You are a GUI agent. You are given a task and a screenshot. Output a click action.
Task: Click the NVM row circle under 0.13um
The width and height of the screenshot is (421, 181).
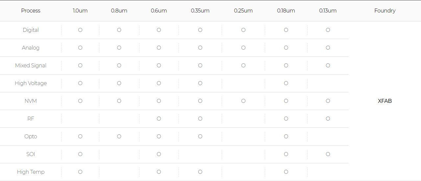tap(328, 101)
